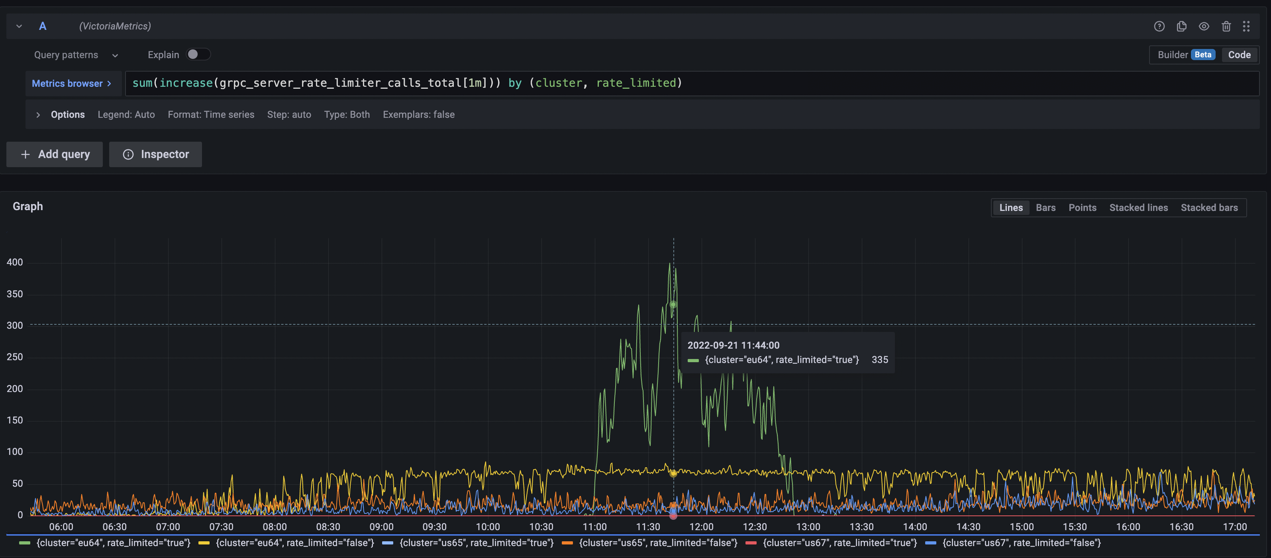Open the Metrics browser
Image resolution: width=1271 pixels, height=558 pixels.
(x=73, y=83)
